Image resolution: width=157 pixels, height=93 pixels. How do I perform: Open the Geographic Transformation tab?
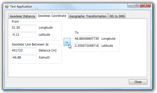pos(88,16)
